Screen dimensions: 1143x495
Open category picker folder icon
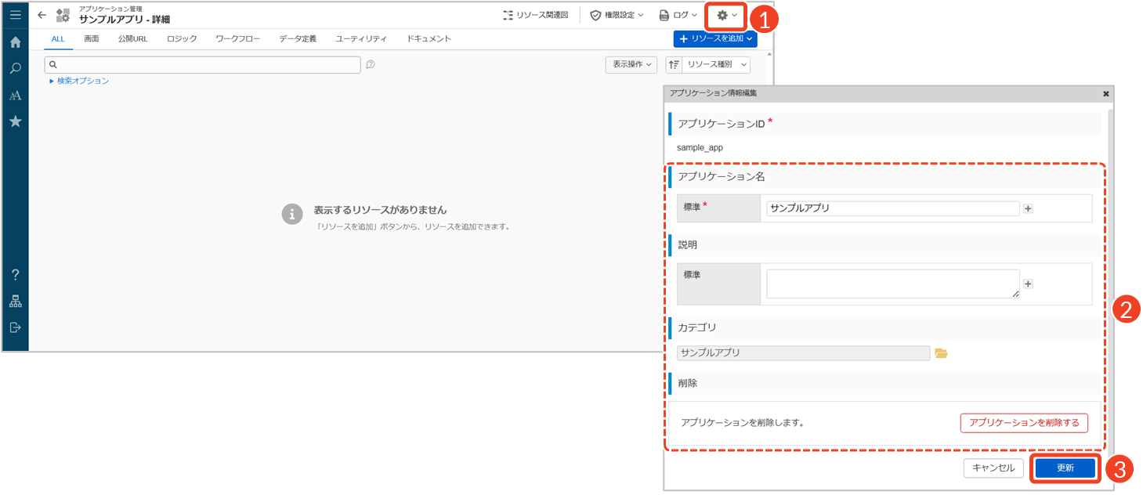941,353
